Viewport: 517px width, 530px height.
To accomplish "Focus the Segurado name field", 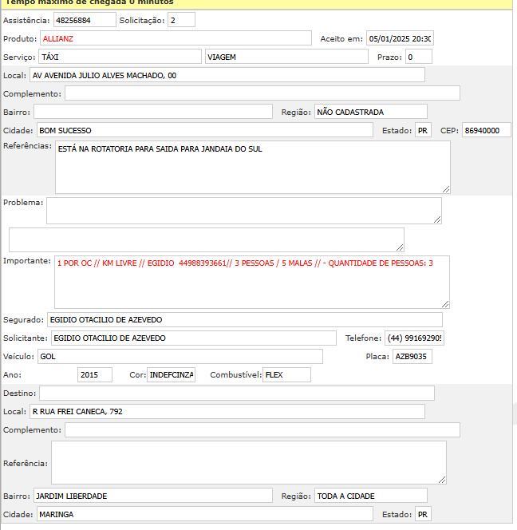I will pos(244,320).
